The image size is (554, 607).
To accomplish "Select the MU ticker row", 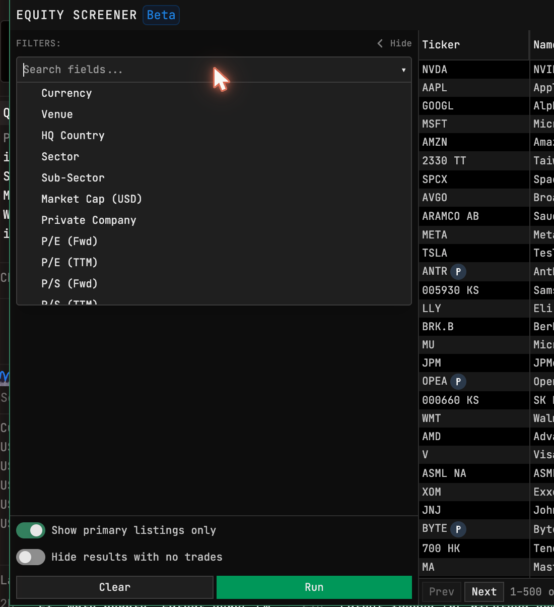I will pyautogui.click(x=474, y=345).
